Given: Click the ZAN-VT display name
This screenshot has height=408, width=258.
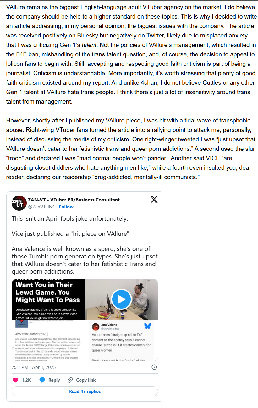Looking at the screenshot, I should pos(74,200).
